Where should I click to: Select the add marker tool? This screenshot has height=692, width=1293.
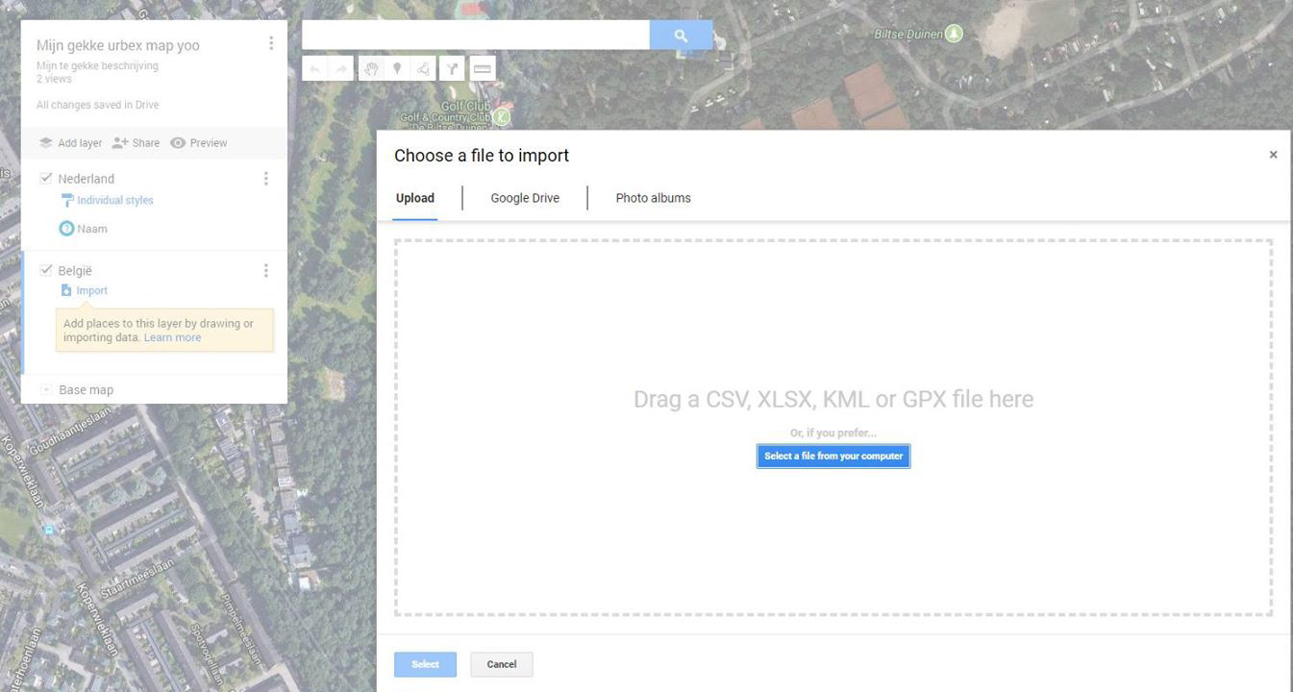(397, 68)
